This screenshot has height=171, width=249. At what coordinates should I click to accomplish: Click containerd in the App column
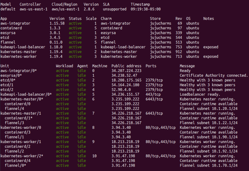(x=11, y=28)
